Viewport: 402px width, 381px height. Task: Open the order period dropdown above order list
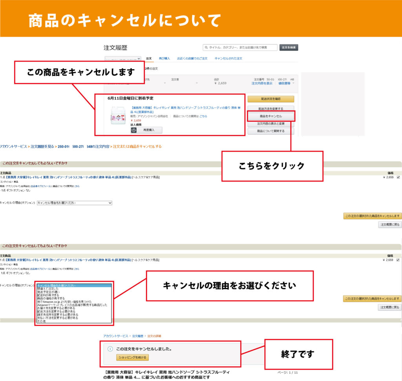[x=123, y=59]
